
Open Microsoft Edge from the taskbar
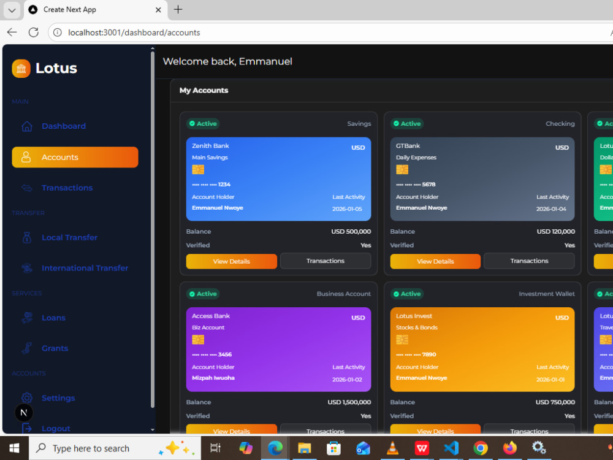tap(275, 448)
